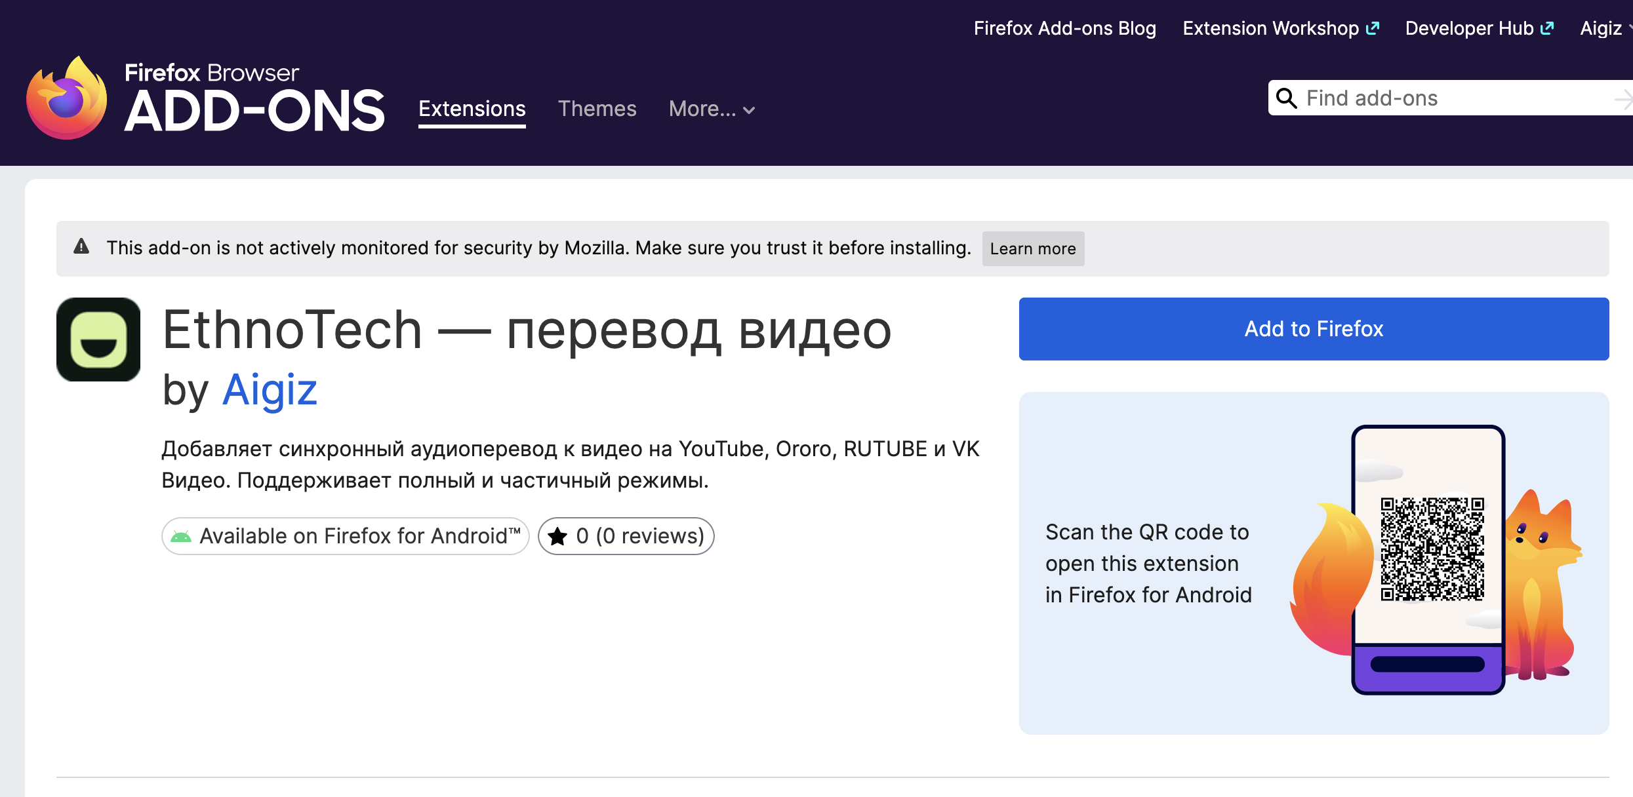The height and width of the screenshot is (797, 1633).
Task: Open the Extensions tab
Action: [472, 109]
